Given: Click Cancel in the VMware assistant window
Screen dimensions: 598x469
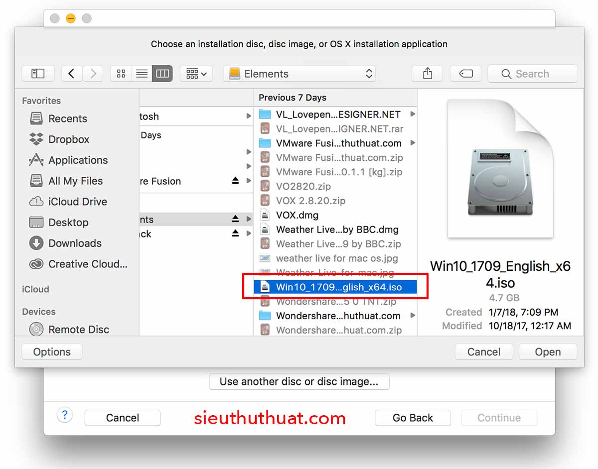Looking at the screenshot, I should (123, 418).
